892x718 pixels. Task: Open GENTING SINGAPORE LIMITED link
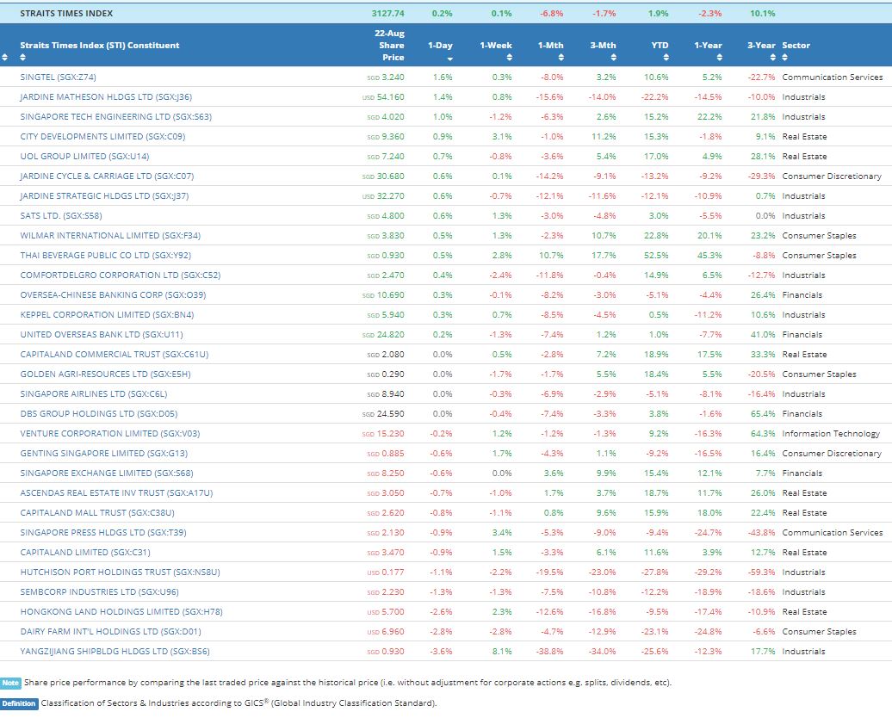(x=103, y=453)
